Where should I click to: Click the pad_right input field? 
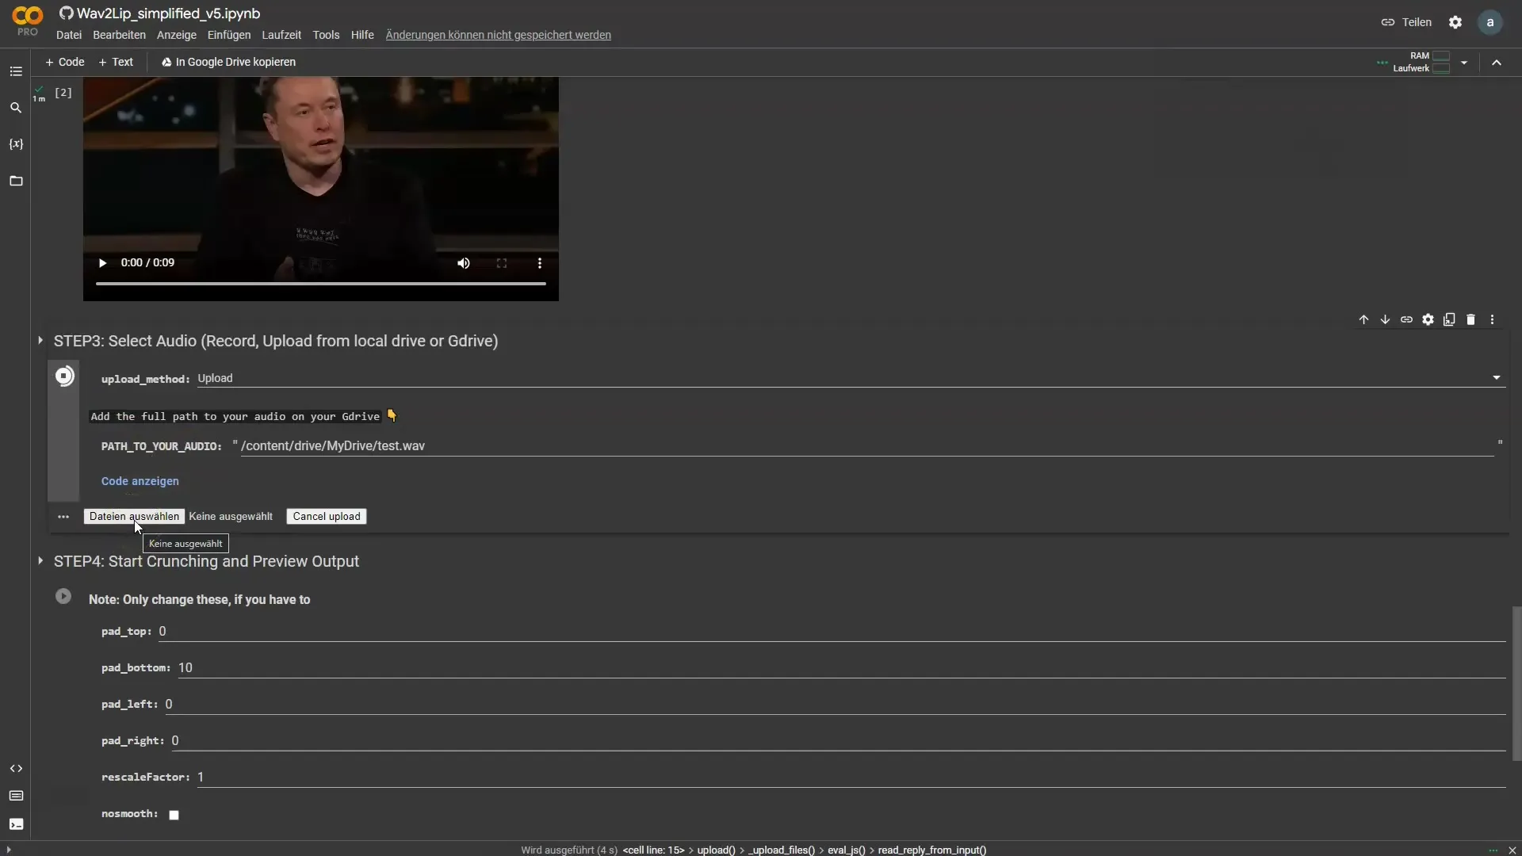point(838,741)
